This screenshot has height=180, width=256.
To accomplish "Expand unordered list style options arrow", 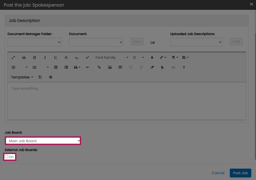I will [x=48, y=67].
